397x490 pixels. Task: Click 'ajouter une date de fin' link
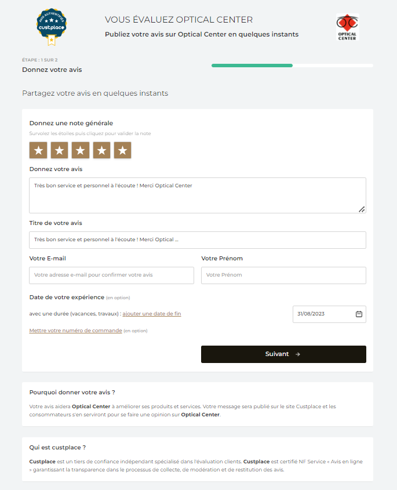pyautogui.click(x=152, y=314)
